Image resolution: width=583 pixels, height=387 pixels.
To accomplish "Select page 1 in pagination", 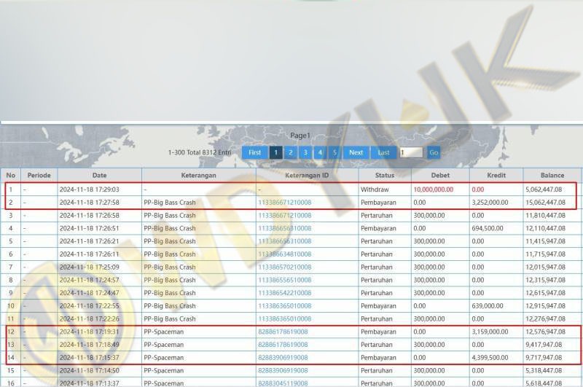I will pos(276,152).
